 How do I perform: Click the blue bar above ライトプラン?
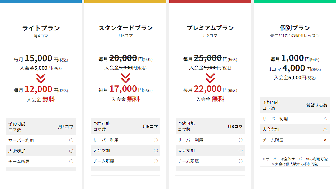point(41,2)
